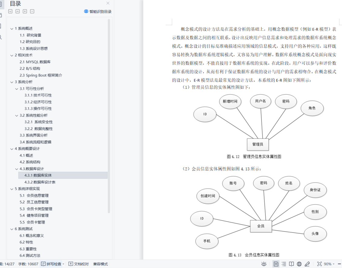Jump to '3.4 系统流程和逻辑'
The height and width of the screenshot is (268, 342).
35,142
